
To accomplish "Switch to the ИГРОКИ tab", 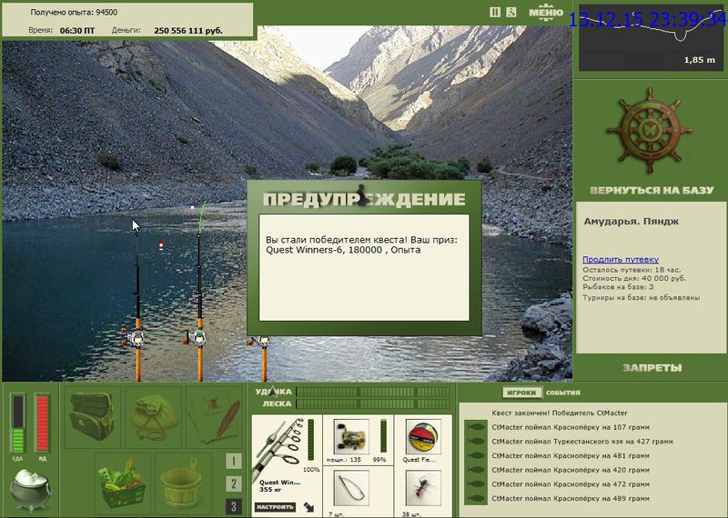I will [521, 393].
